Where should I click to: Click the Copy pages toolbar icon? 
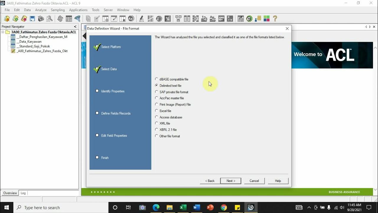click(x=88, y=19)
